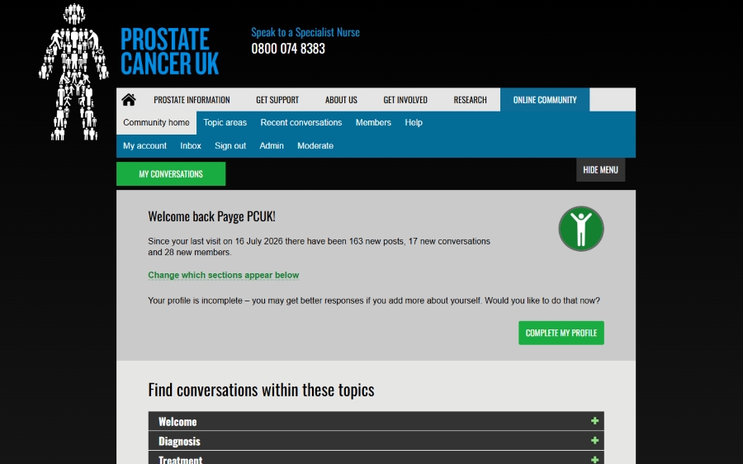
Task: Click the Complete My Profile button
Action: click(561, 333)
